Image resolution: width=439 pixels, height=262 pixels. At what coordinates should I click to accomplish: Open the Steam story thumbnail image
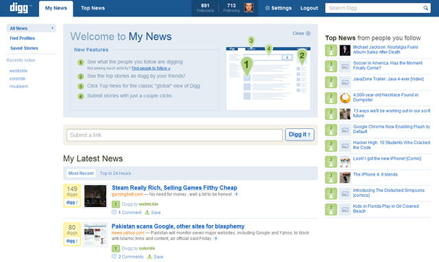[x=95, y=196]
